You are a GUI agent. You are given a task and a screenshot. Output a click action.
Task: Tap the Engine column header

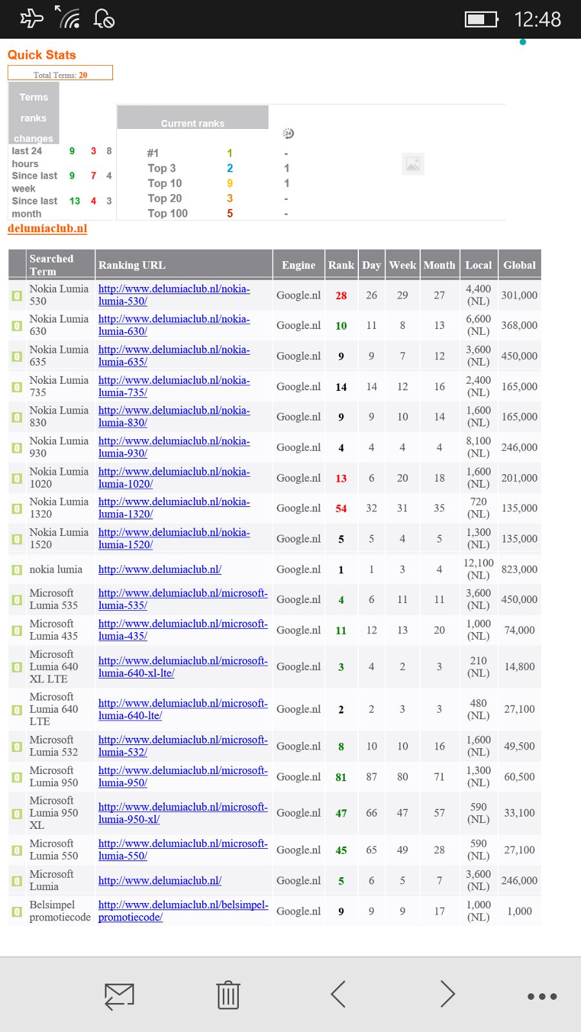[298, 265]
